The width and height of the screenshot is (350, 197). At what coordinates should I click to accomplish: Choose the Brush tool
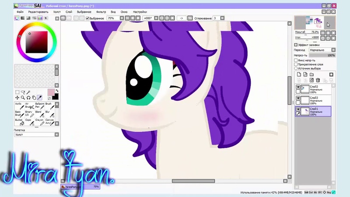click(x=49, y=106)
